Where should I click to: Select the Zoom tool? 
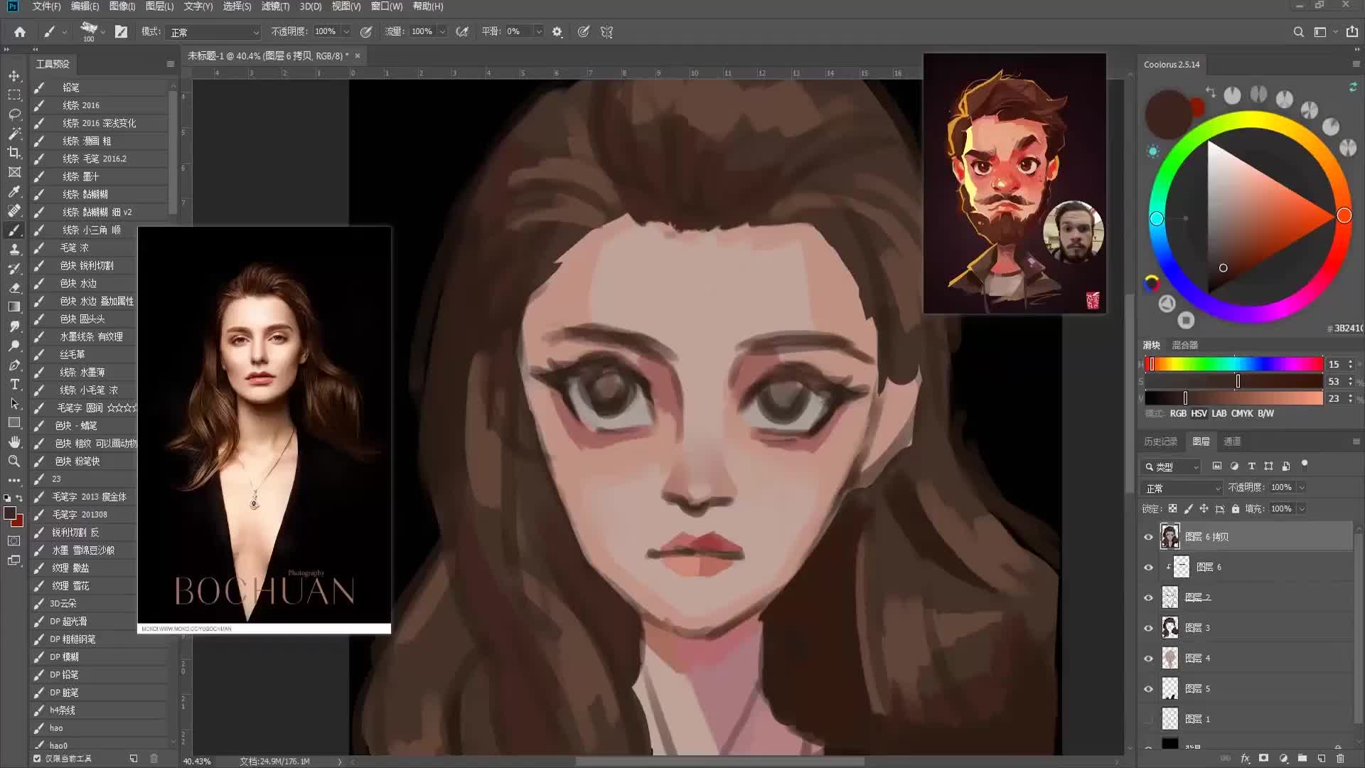[x=14, y=461]
